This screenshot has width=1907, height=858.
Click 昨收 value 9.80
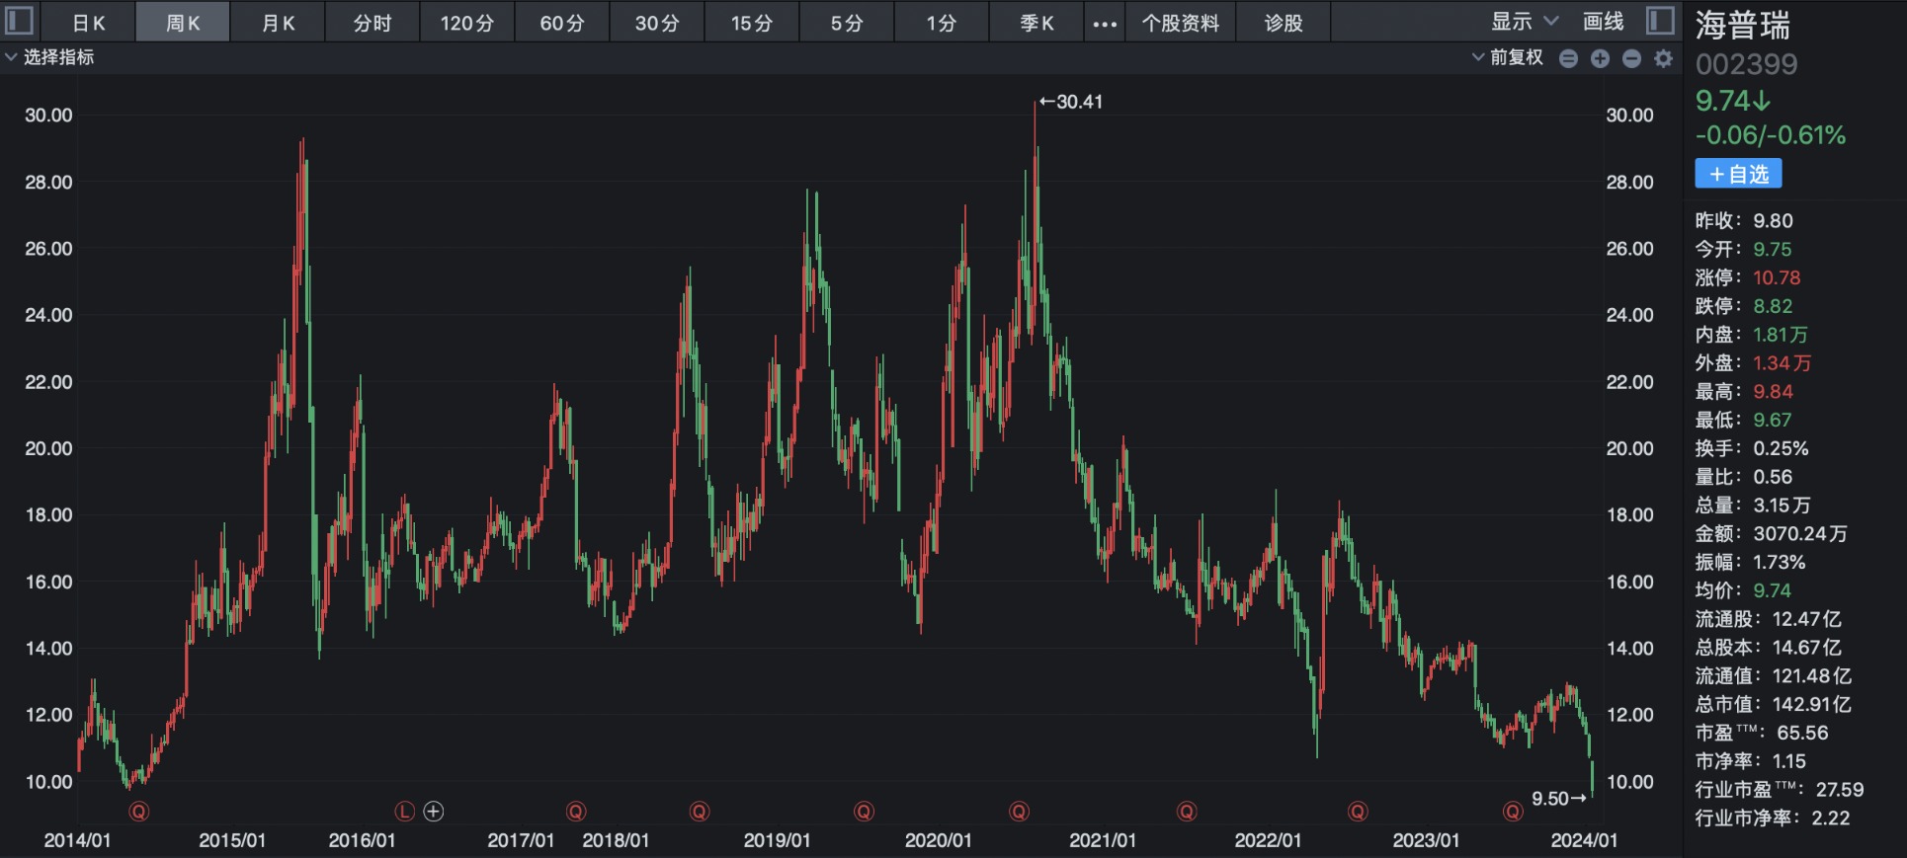[x=1773, y=221]
